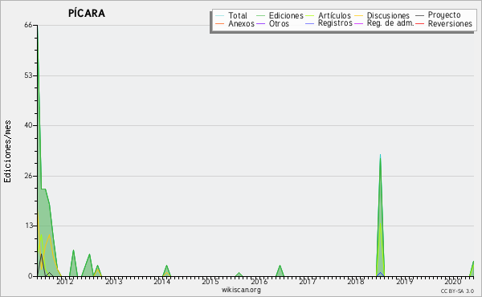Image resolution: width=482 pixels, height=297 pixels.
Task: Select the Proyecto legend entry
Action: (444, 15)
